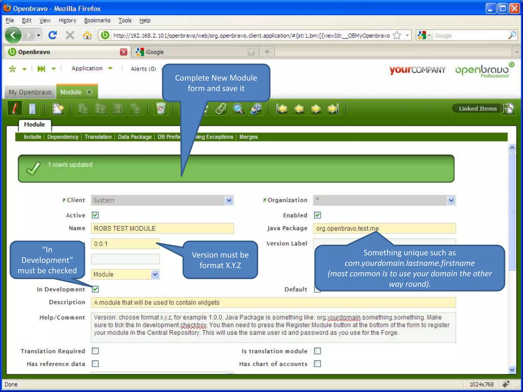
Task: Open Alerts (0) link
Action: 143,69
